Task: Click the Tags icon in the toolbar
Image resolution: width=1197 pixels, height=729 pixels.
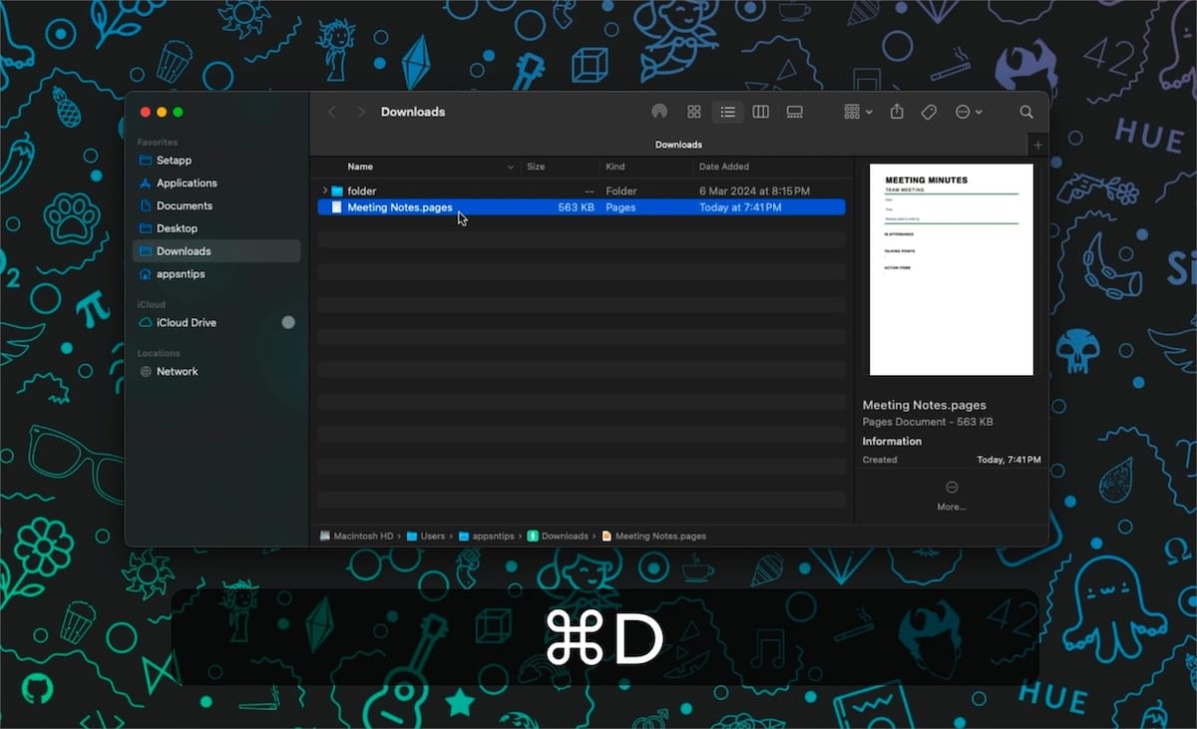Action: point(929,112)
